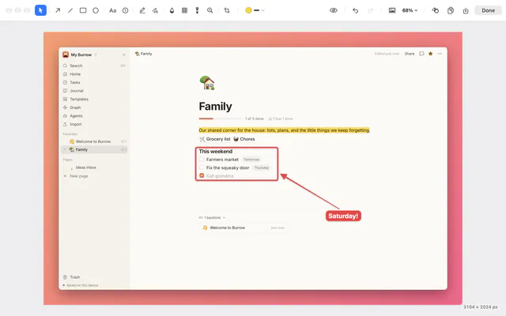This screenshot has width=506, height=316.
Task: Pick the straight line tool
Action: 70,10
